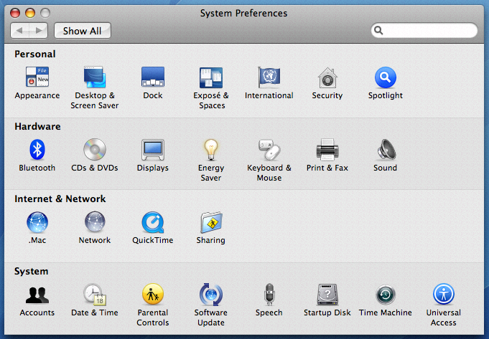Go forward with the right arrow button

pos(38,31)
